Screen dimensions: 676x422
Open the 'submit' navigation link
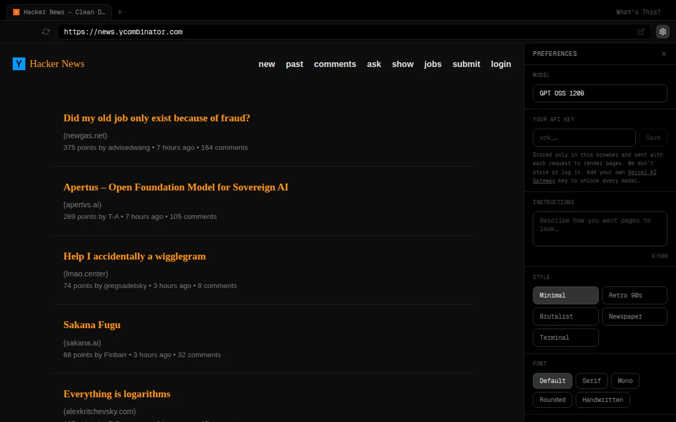pos(466,64)
